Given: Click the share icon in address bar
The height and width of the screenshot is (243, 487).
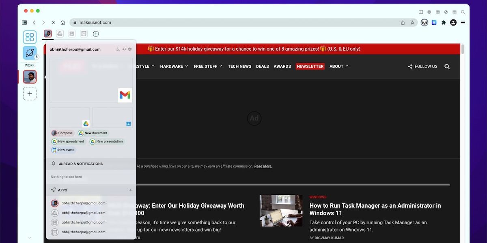Looking at the screenshot, I should point(403,23).
